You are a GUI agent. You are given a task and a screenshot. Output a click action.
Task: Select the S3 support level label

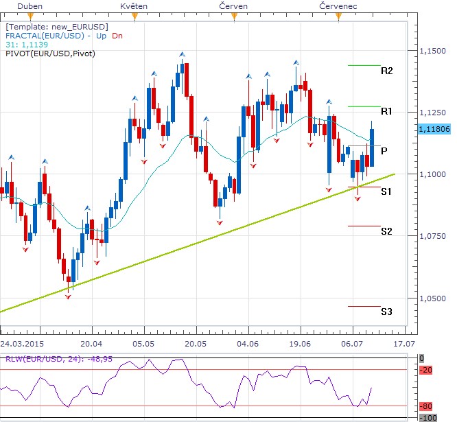(x=386, y=312)
